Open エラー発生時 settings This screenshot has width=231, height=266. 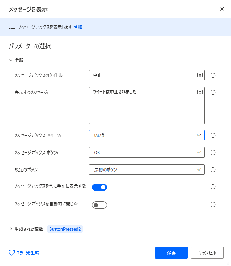pyautogui.click(x=24, y=253)
